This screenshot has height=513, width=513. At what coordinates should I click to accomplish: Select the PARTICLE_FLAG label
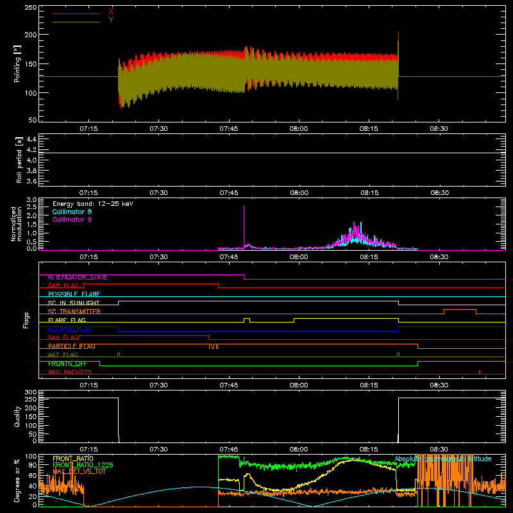pos(72,346)
